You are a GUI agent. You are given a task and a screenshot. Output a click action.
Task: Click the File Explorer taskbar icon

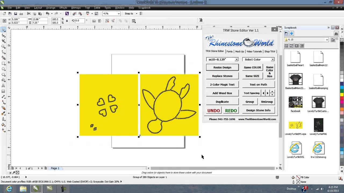(23, 189)
